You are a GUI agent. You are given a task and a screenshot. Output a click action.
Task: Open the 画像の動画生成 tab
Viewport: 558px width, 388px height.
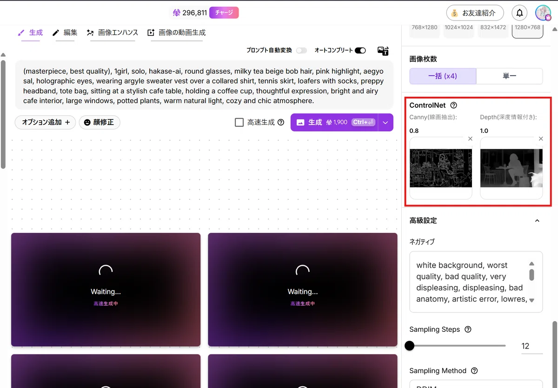coord(176,33)
